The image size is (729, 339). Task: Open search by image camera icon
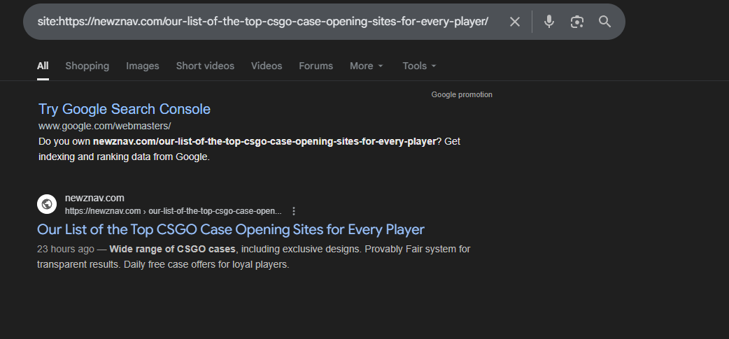577,22
